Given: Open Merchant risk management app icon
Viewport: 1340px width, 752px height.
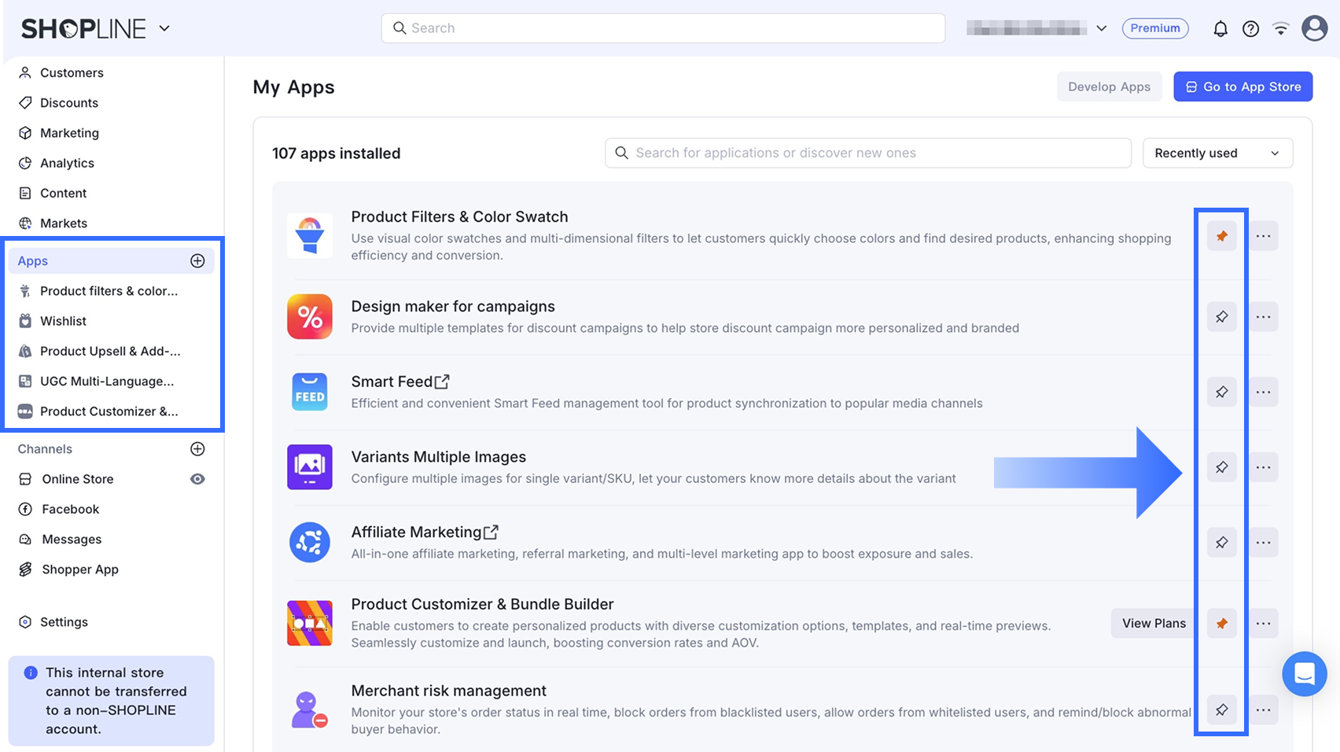Looking at the screenshot, I should (x=310, y=710).
